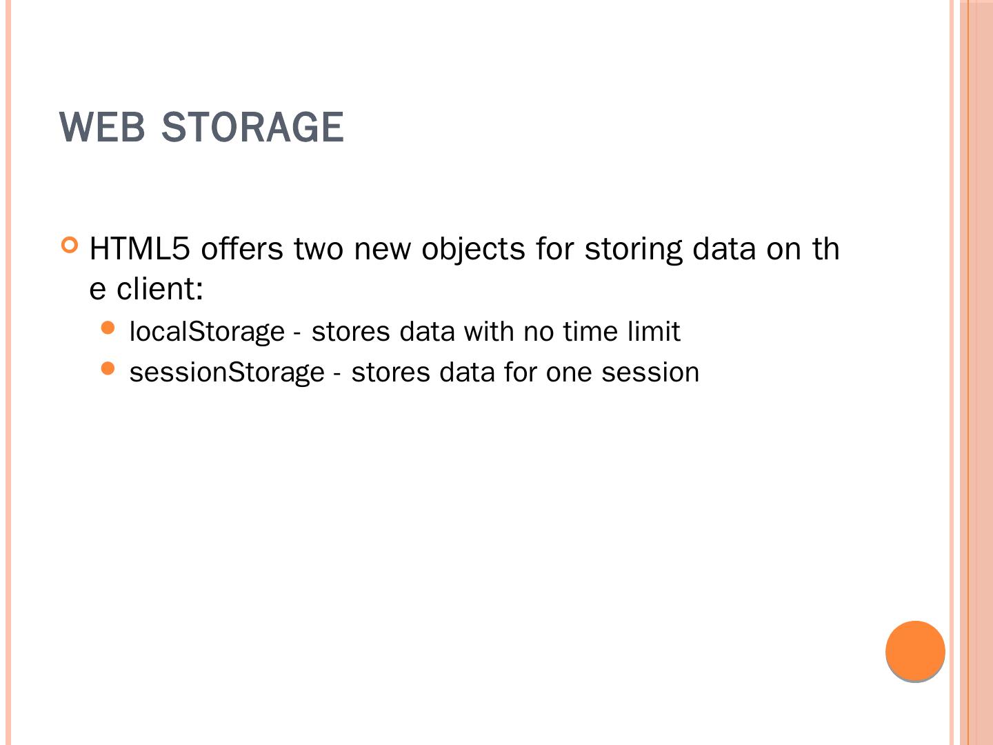Select the word "STORAGE" in the title

(x=252, y=128)
